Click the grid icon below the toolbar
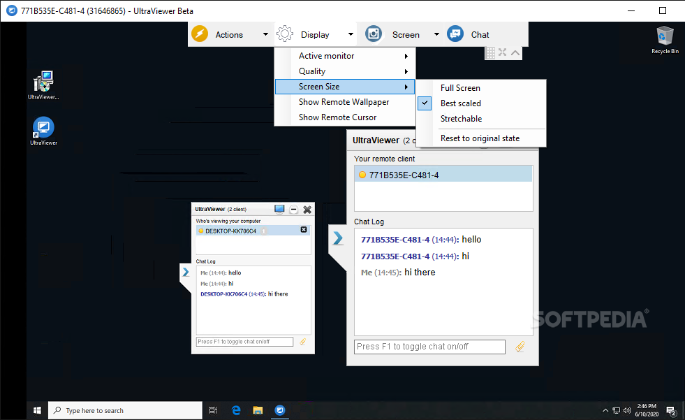 (x=491, y=53)
